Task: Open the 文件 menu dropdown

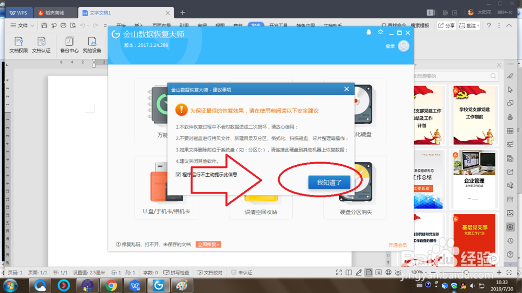Action: tap(22, 25)
